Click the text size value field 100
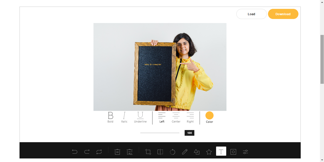324x162 pixels. [189, 133]
